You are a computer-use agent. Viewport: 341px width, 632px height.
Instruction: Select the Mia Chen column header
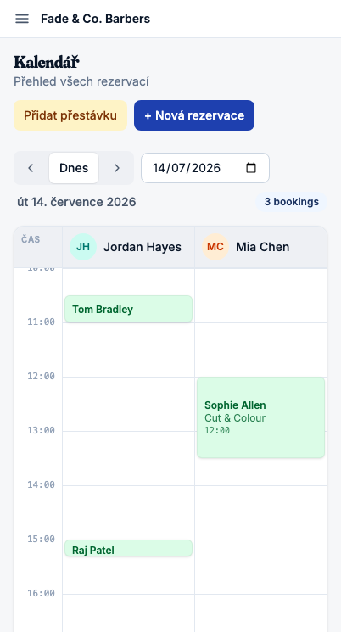(260, 247)
